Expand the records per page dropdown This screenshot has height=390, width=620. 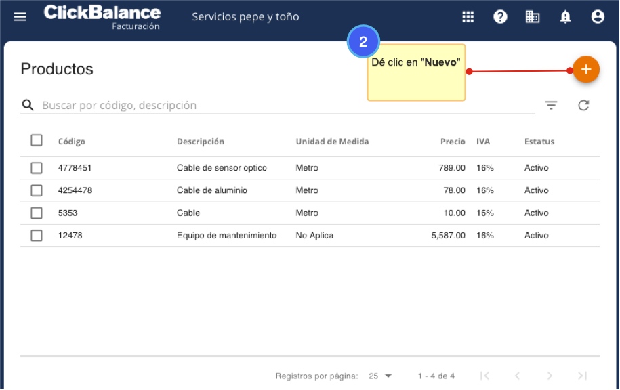tap(381, 376)
